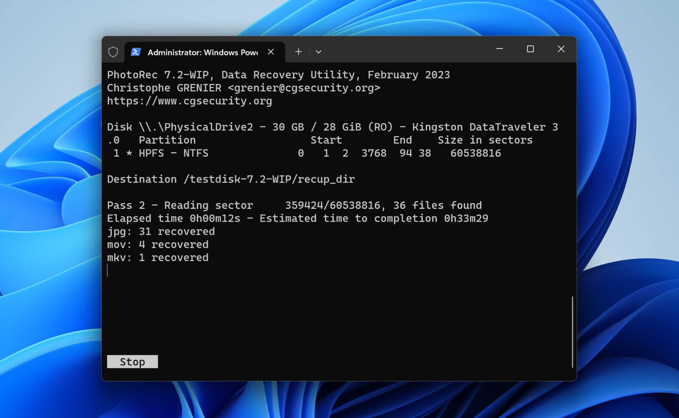This screenshot has height=418, width=679.
Task: Open the cgsecurity.org website link
Action: click(x=190, y=101)
